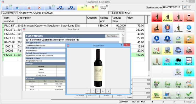Select the White Wine category button

168,17
